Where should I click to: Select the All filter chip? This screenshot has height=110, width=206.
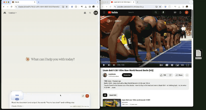point(105,95)
